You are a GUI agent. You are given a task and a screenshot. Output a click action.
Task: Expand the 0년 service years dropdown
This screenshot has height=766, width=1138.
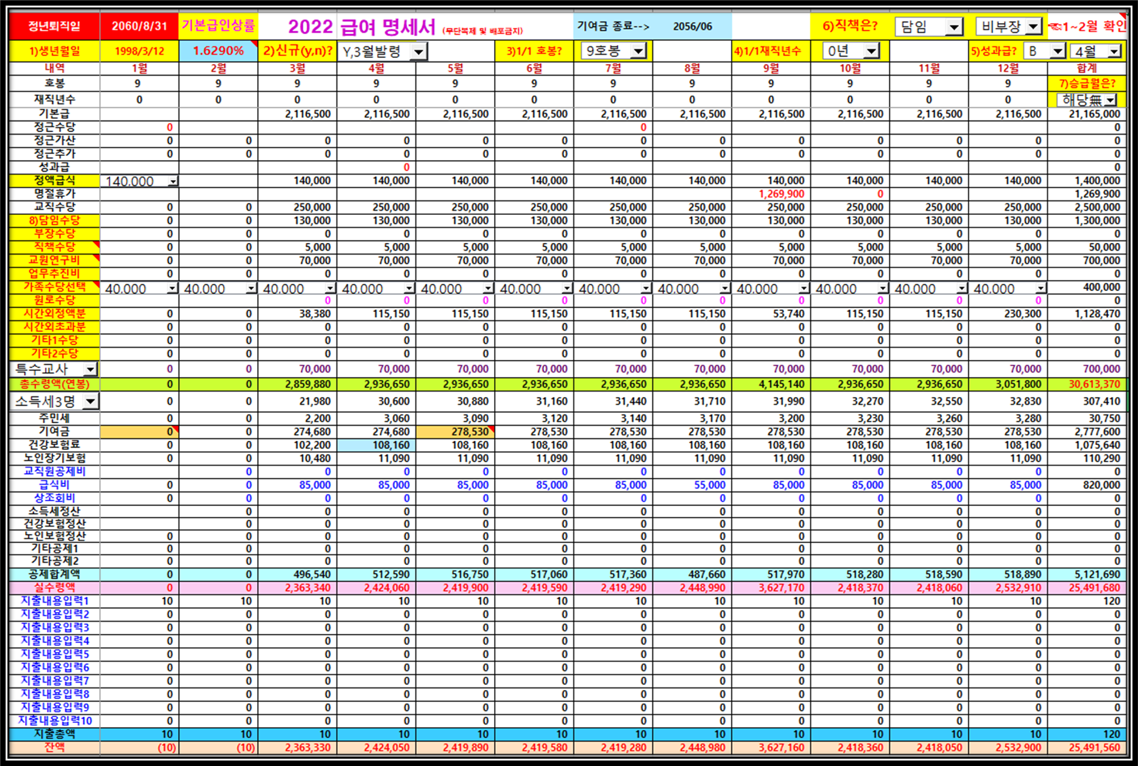tap(872, 51)
